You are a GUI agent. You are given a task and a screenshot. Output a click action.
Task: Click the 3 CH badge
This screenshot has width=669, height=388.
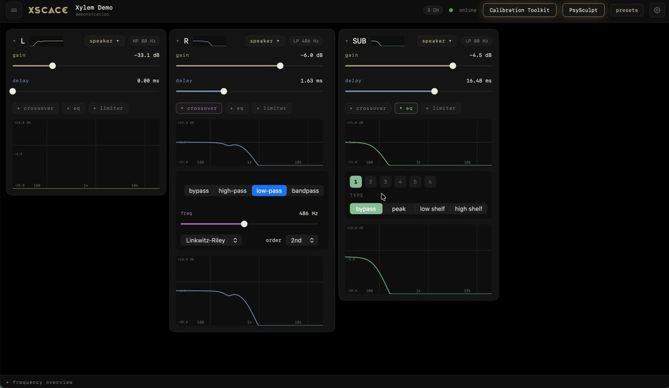432,10
